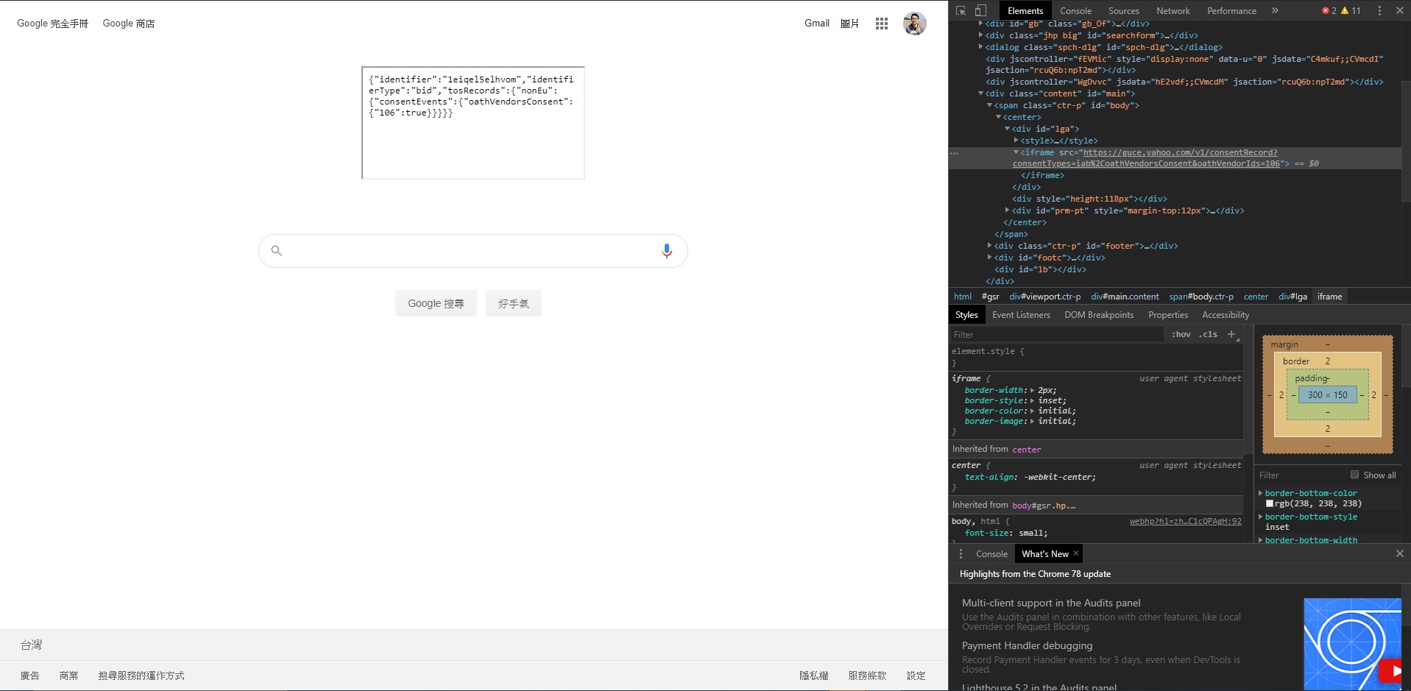This screenshot has width=1411, height=691.
Task: Expand the border-bottom-color computed property
Action: pyautogui.click(x=1261, y=493)
